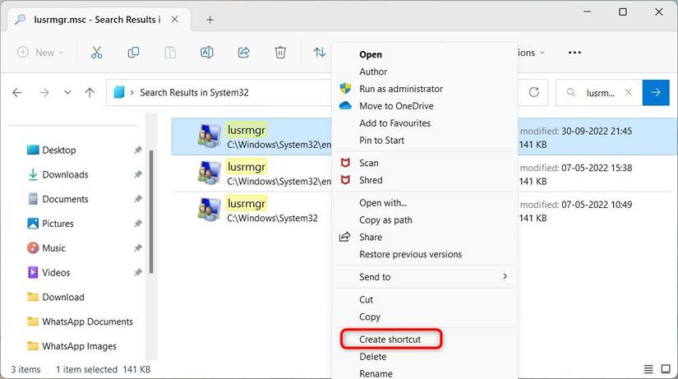
Task: Open a new tab with plus button
Action: coord(210,19)
